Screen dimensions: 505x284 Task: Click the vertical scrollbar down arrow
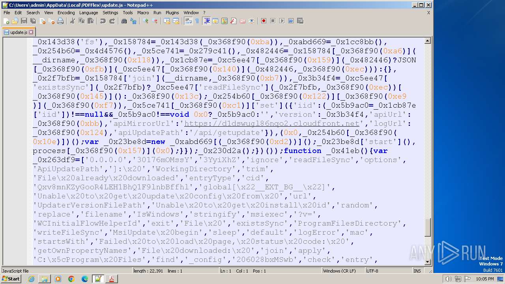[427, 262]
